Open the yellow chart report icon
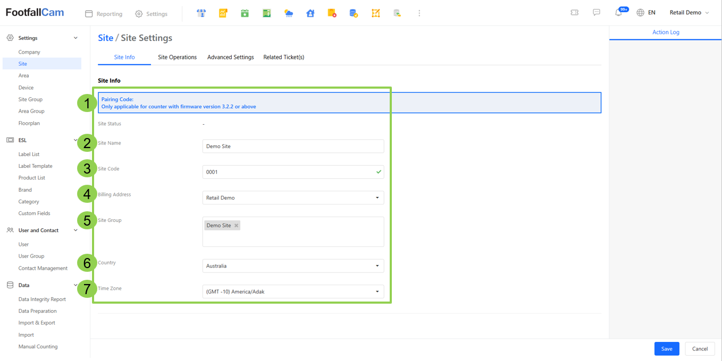This screenshot has height=361, width=722. click(223, 13)
